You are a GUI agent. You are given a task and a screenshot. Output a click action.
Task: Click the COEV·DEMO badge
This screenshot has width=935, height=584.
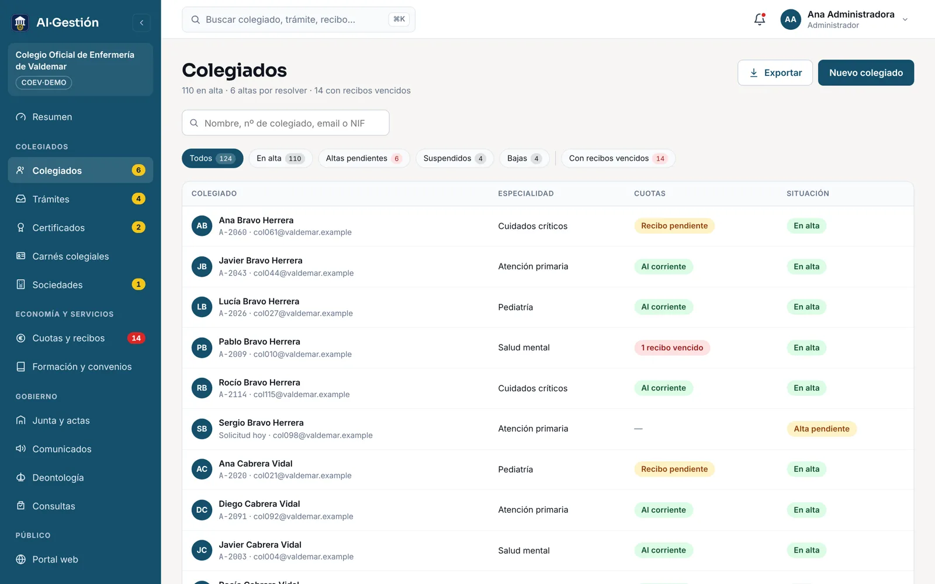44,83
